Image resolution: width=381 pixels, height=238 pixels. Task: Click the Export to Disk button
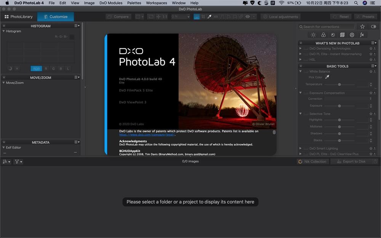coord(351,161)
